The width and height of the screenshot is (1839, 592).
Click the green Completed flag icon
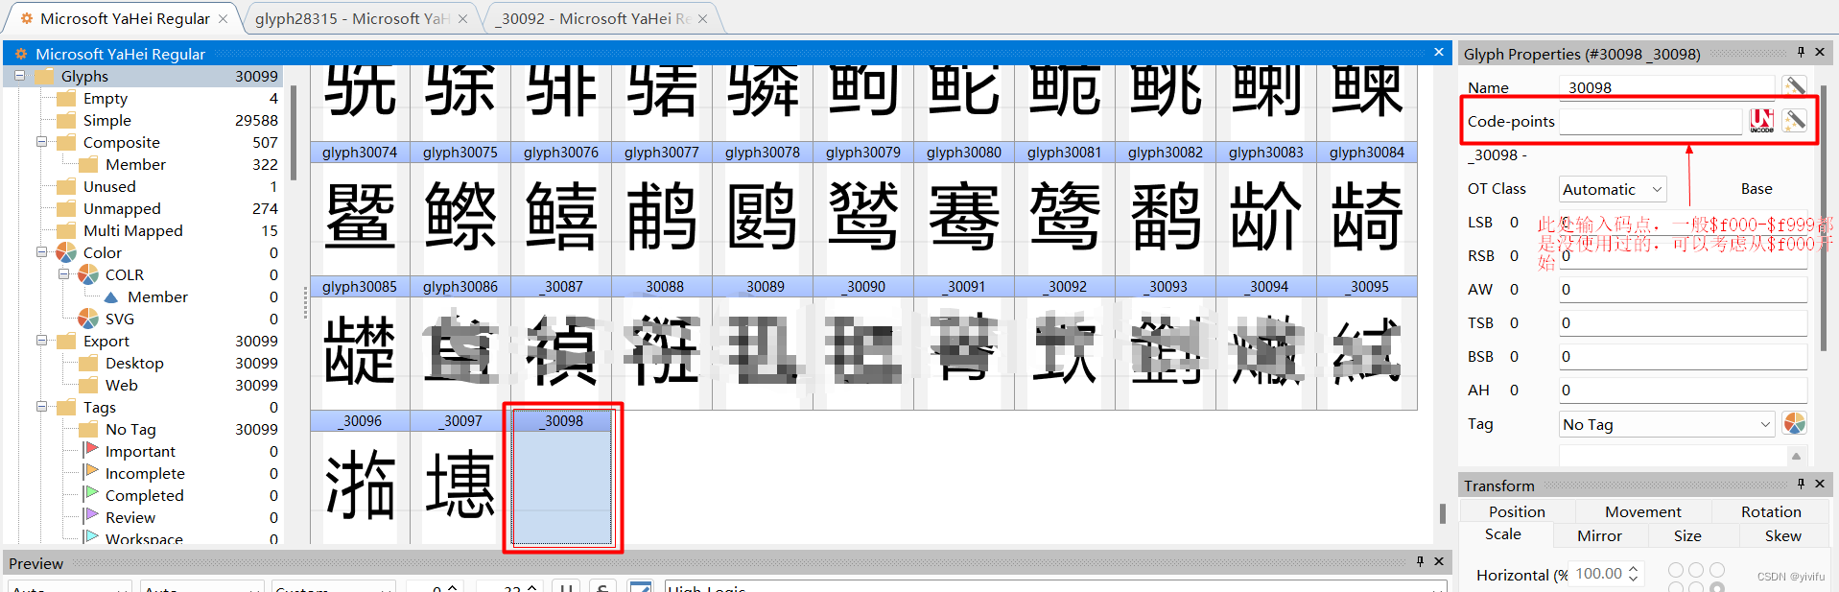coord(91,494)
